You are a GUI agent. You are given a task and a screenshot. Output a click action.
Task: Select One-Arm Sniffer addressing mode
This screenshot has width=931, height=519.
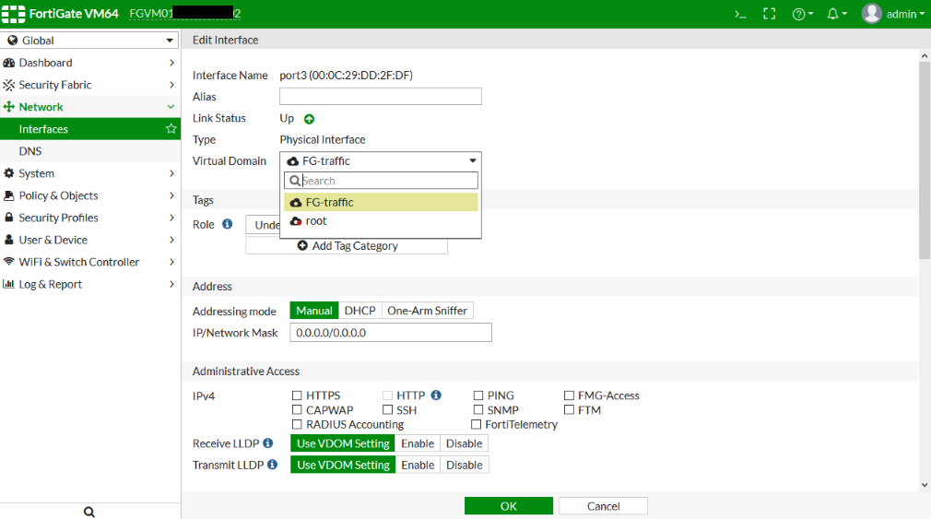tap(427, 311)
